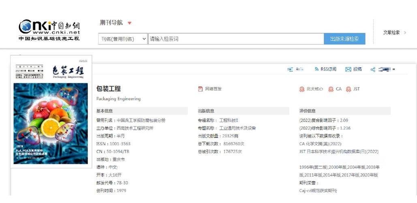Image resolution: width=417 pixels, height=203 pixels.
Task: Click the 总被引次数 176725次 text
Action: click(220, 151)
